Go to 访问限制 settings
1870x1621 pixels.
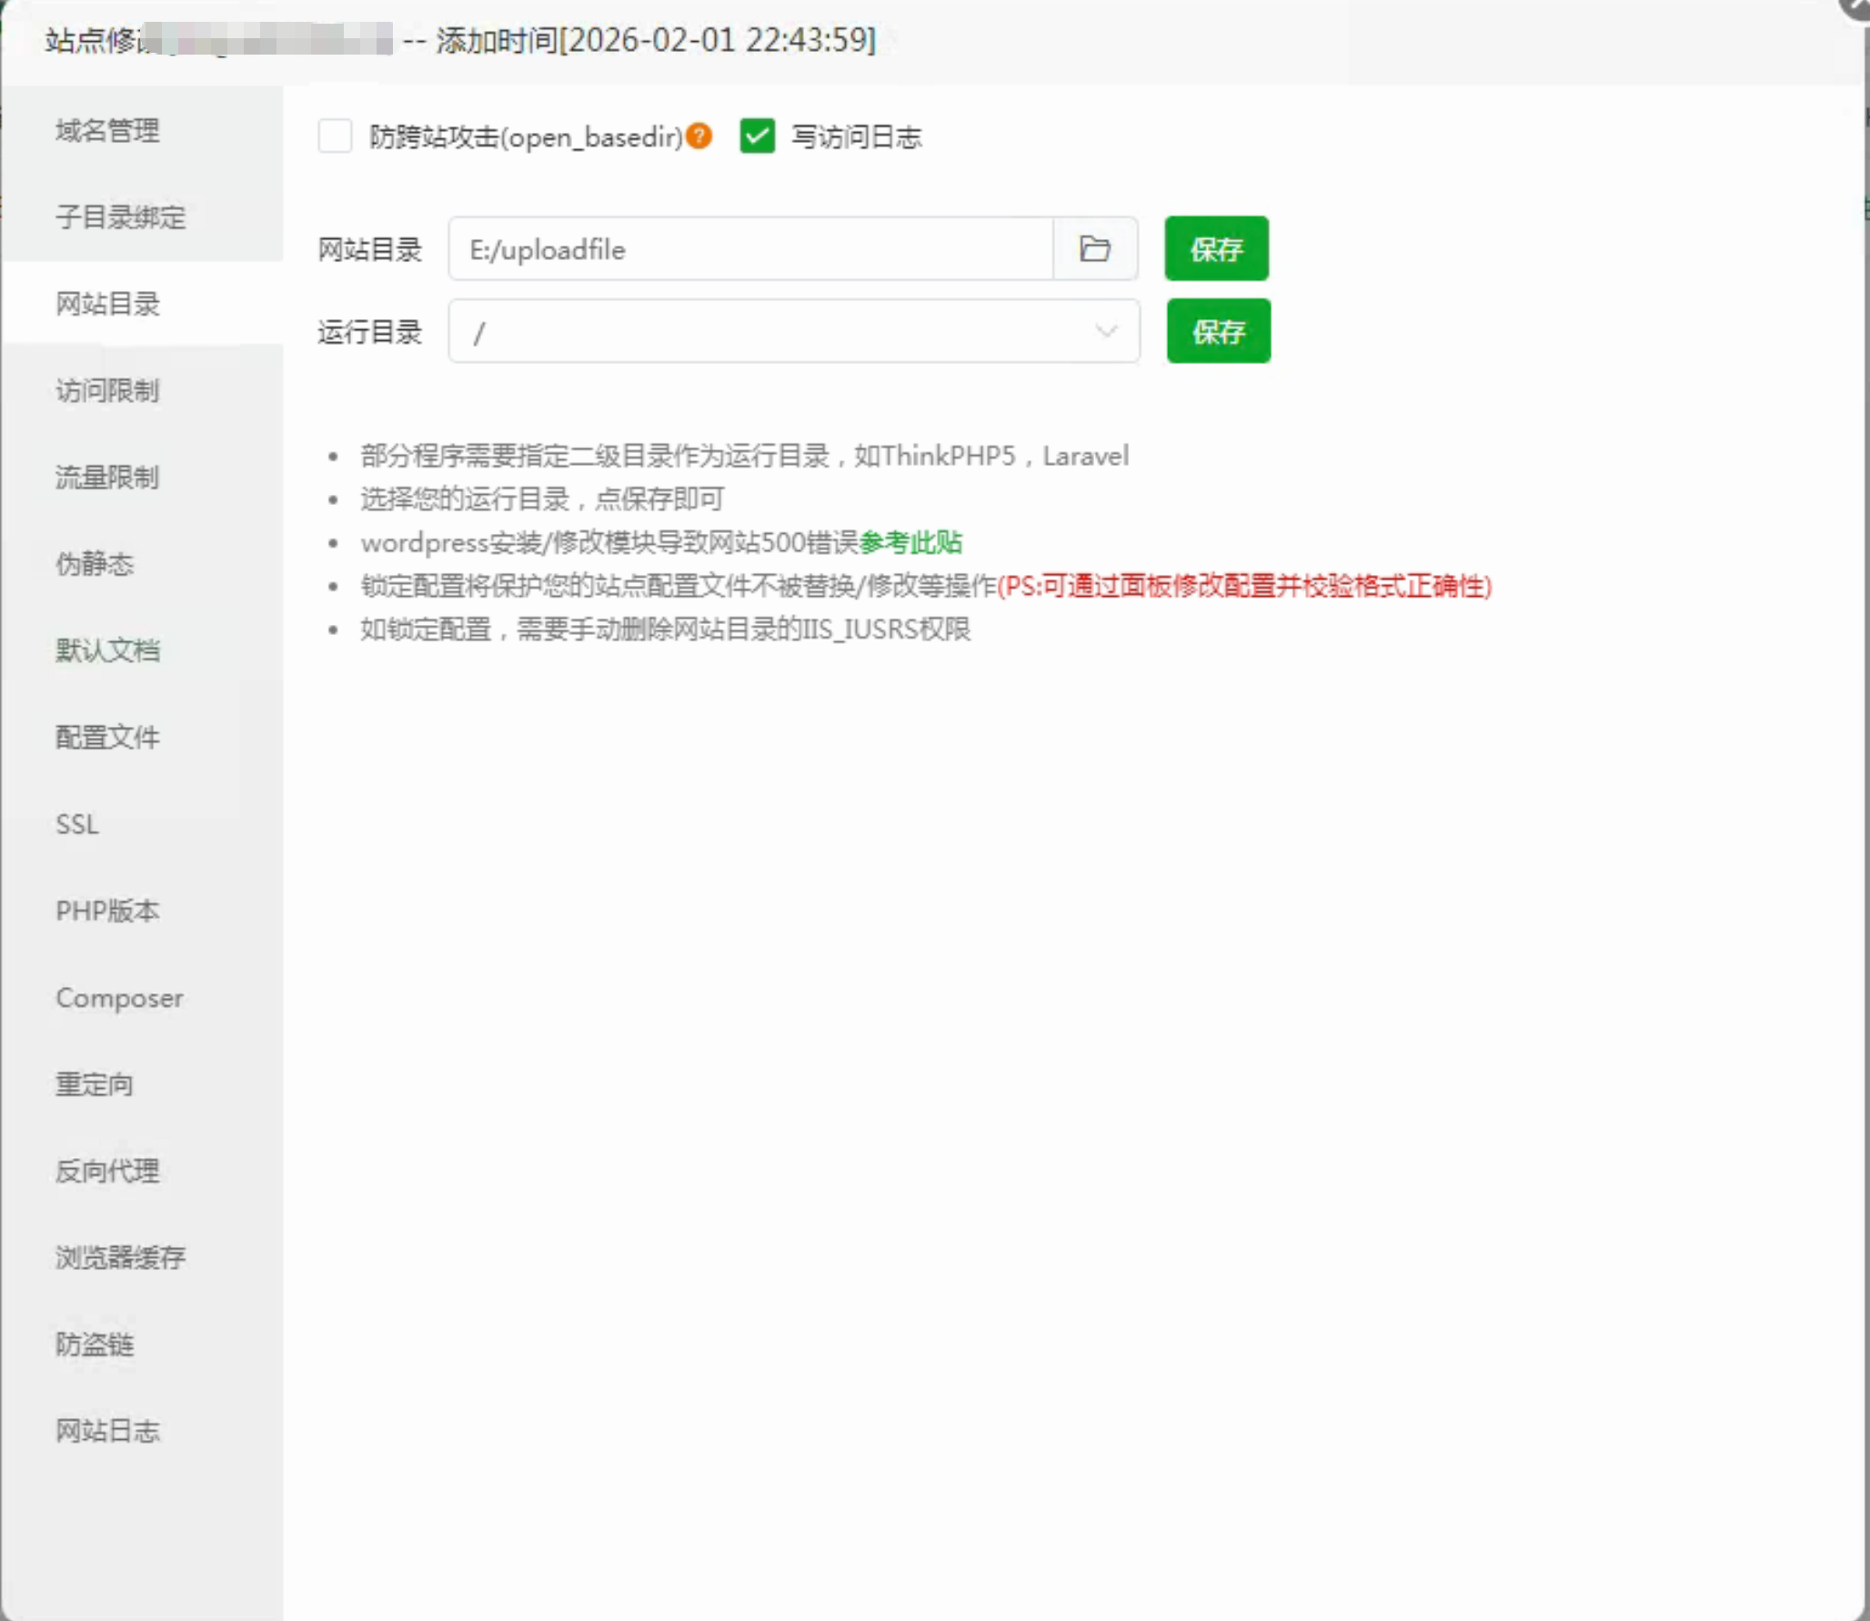click(107, 391)
